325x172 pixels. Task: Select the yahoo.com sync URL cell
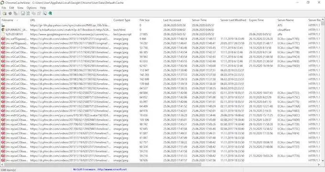tap(70, 25)
